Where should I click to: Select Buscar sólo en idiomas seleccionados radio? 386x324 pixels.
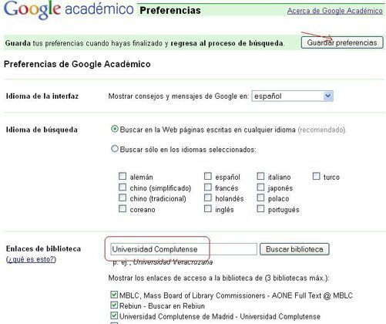(x=115, y=149)
